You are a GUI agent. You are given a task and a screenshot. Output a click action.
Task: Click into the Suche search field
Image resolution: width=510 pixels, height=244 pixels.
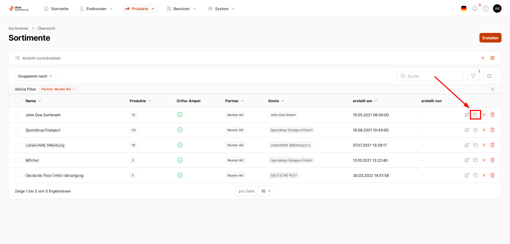[433, 76]
